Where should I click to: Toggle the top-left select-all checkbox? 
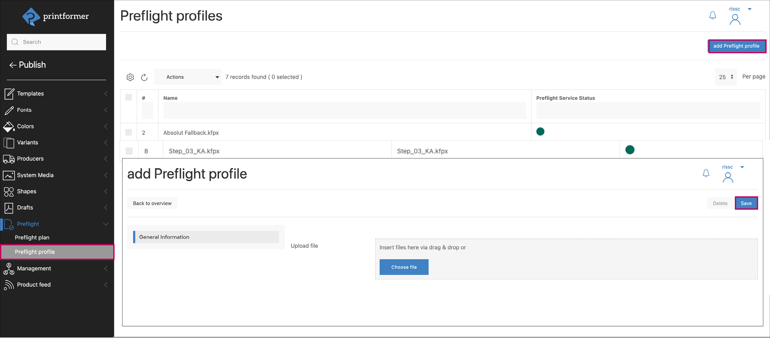[x=129, y=98]
